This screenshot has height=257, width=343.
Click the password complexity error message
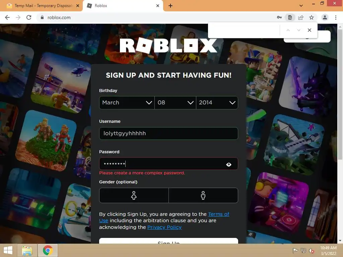[142, 173]
